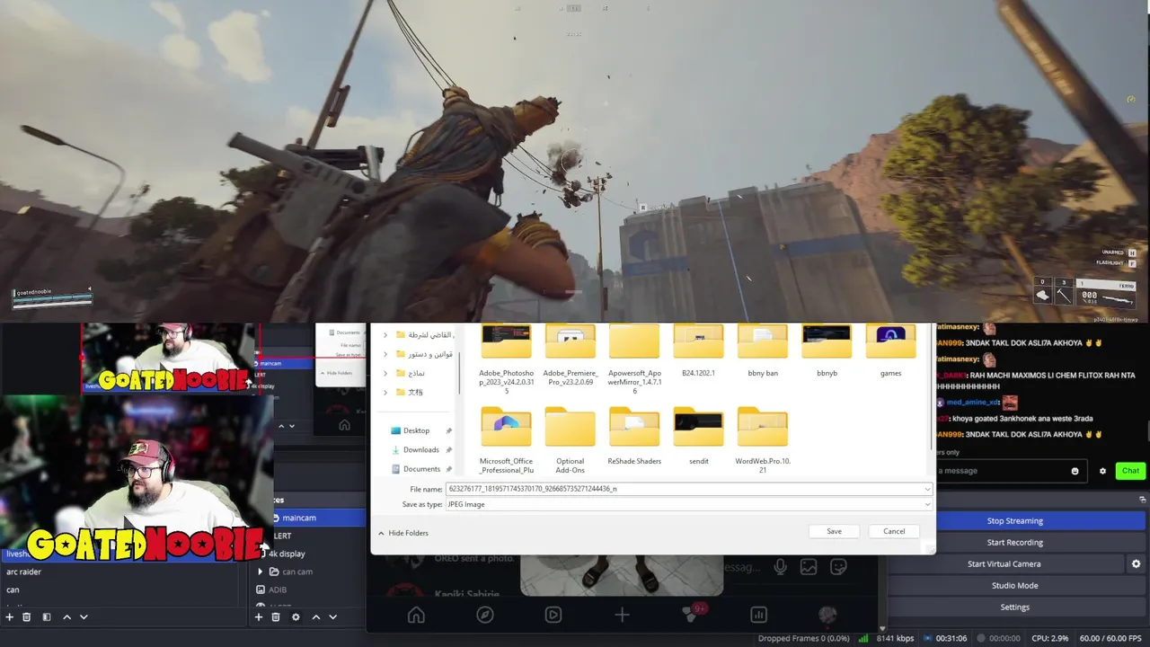Open sticker picker icon in message bar
Viewport: 1150px width, 647px height.
coord(838,566)
